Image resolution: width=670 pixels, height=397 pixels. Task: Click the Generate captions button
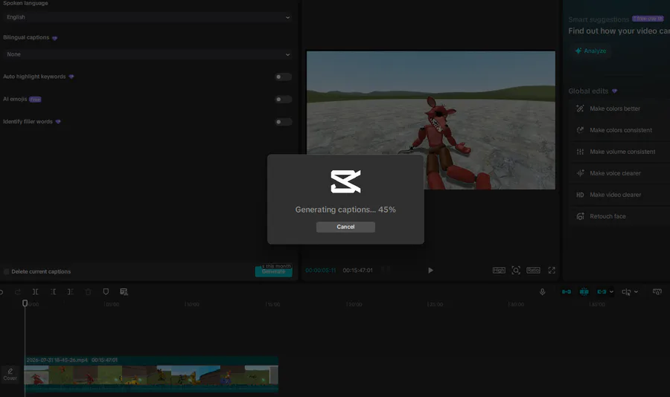(x=273, y=271)
